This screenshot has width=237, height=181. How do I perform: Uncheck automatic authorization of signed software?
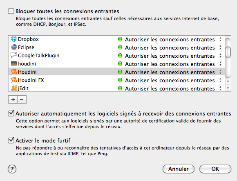pyautogui.click(x=11, y=113)
